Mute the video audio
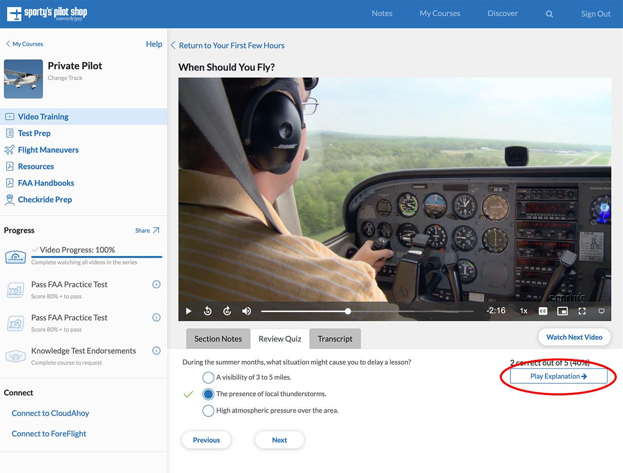This screenshot has height=473, width=623. coord(246,311)
